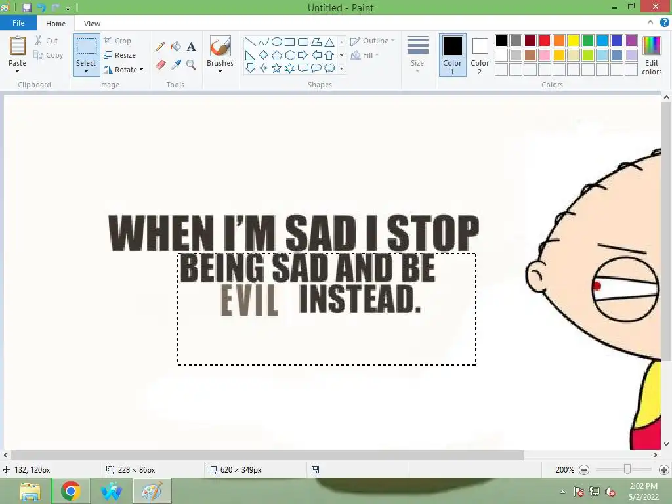The width and height of the screenshot is (672, 504).
Task: Click the zoom slider handle
Action: click(627, 469)
